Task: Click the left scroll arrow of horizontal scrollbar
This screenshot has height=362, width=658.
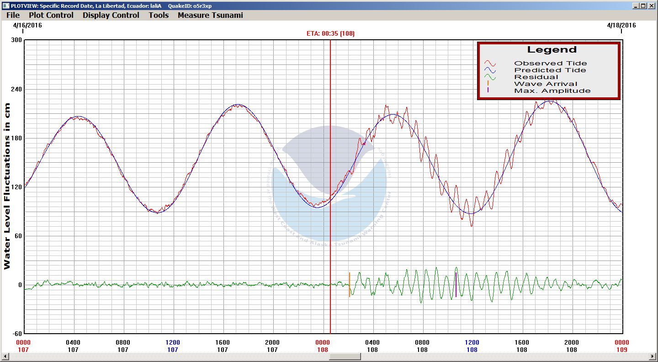Action: coord(5,357)
